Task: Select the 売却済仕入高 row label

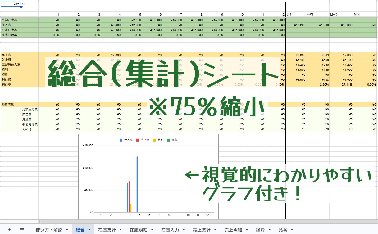Action: (11, 65)
